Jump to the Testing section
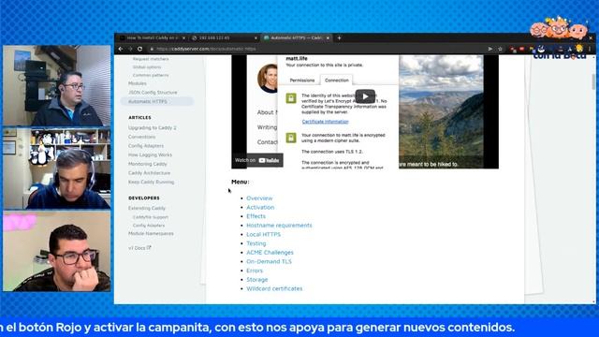 (256, 243)
